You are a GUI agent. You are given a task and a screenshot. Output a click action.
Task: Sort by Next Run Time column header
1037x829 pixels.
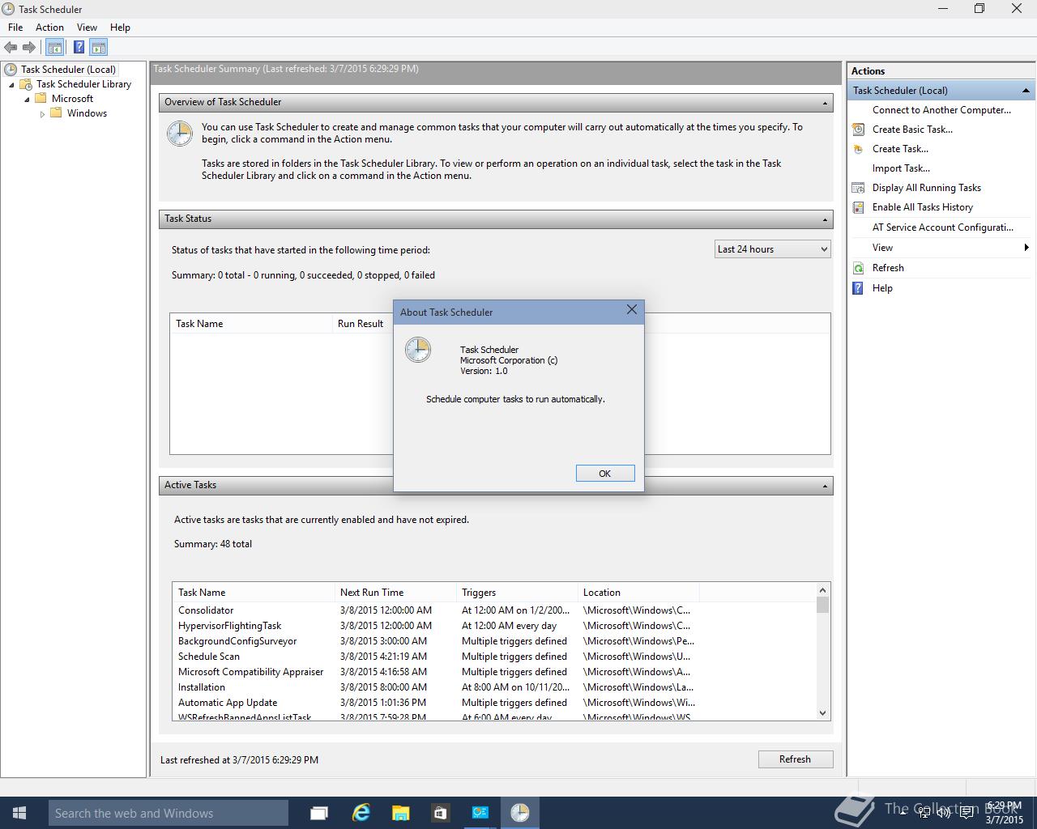395,593
